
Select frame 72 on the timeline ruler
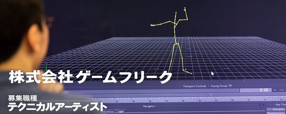249,100
